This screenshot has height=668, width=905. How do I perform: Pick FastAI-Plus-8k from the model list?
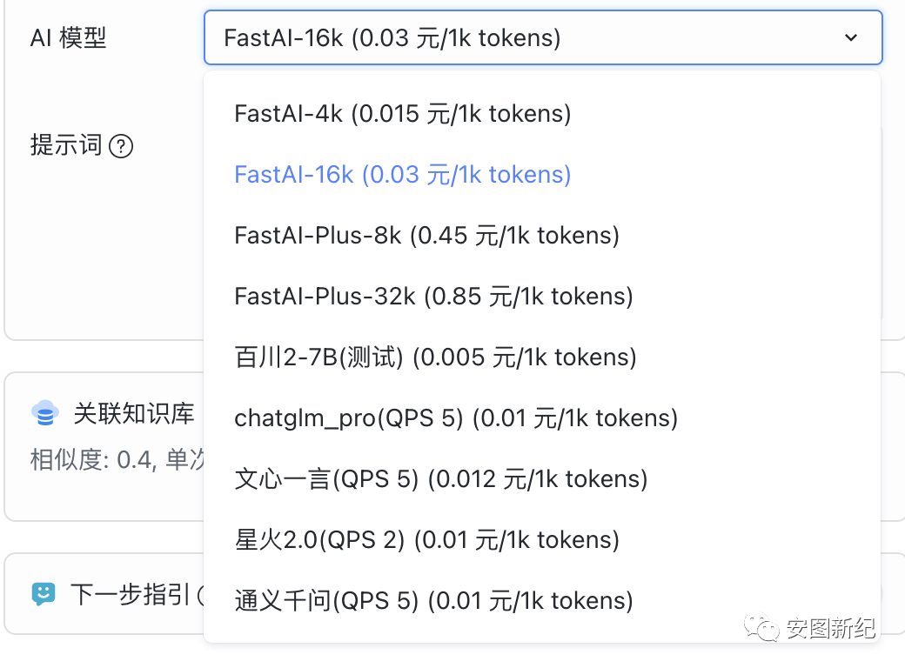(x=426, y=236)
